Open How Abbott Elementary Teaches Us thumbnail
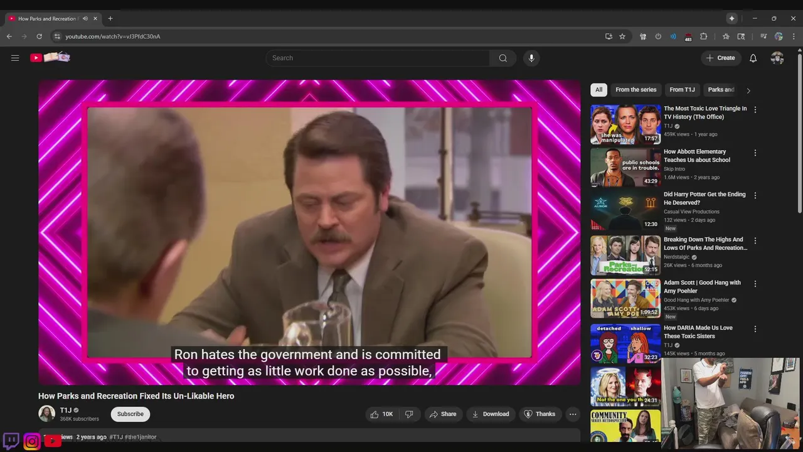The image size is (803, 452). [x=625, y=167]
